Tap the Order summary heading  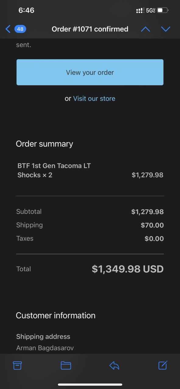pyautogui.click(x=44, y=144)
